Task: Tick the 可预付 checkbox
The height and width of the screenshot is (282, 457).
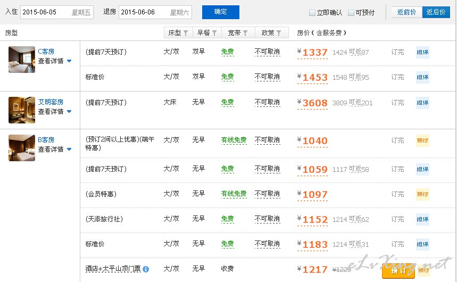Action: tap(351, 13)
